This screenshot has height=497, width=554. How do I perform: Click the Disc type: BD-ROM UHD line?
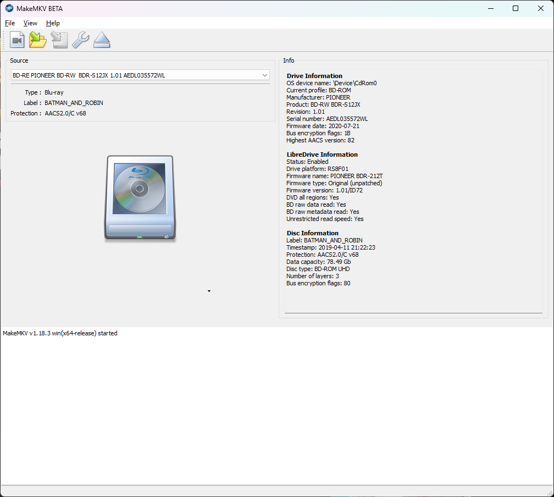coord(318,269)
